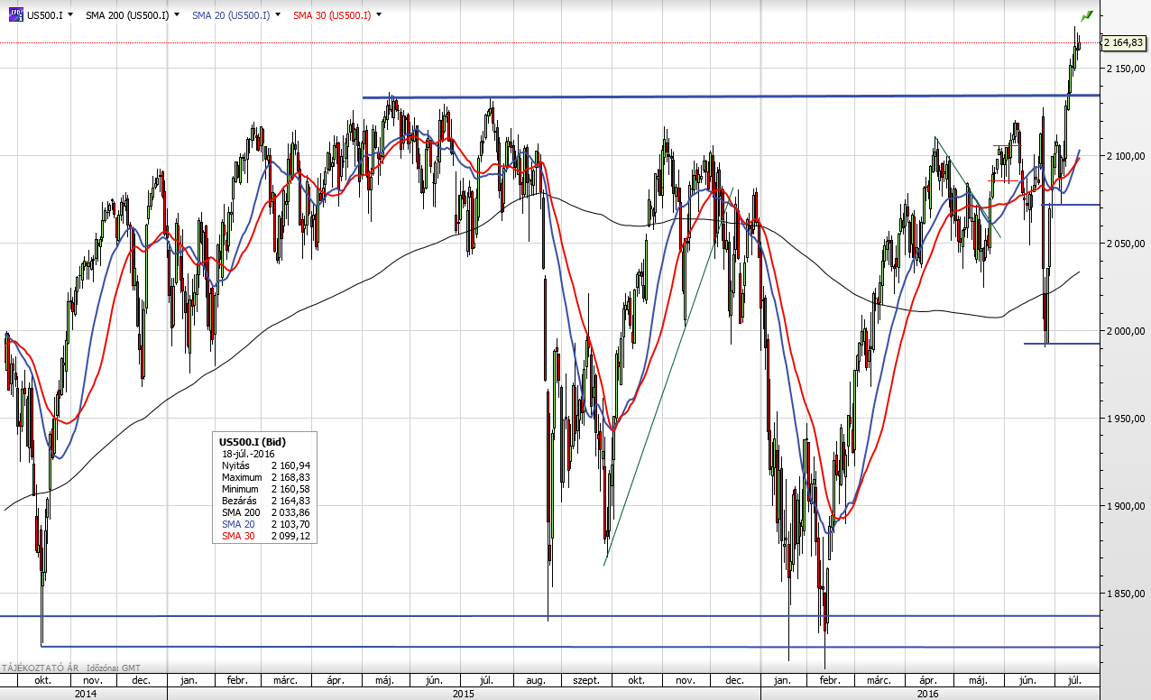Click the szept. month label
Viewport: 1151px width, 700px height.
pos(585,680)
